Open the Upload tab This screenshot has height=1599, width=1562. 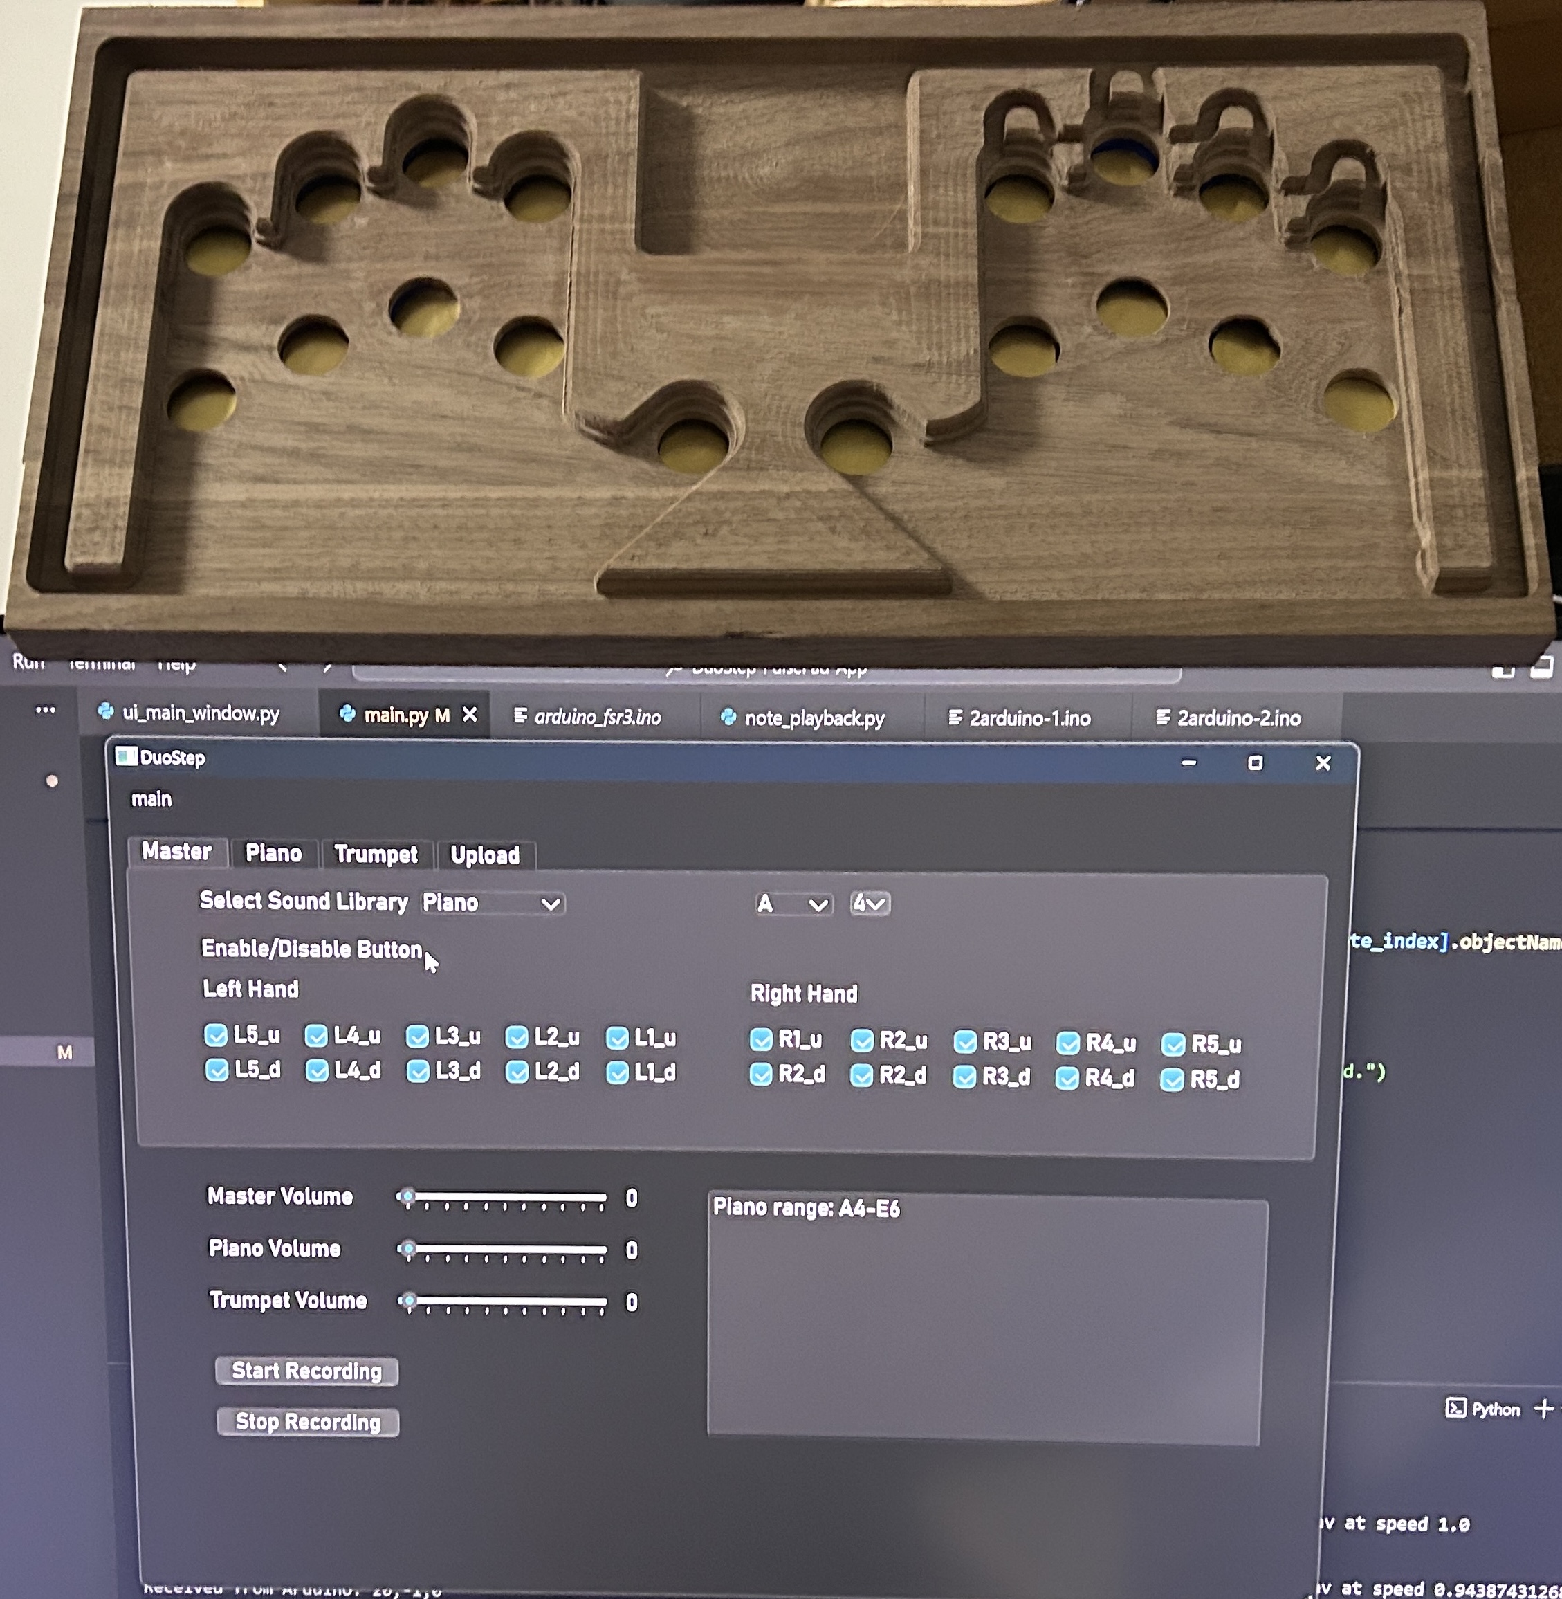coord(485,855)
